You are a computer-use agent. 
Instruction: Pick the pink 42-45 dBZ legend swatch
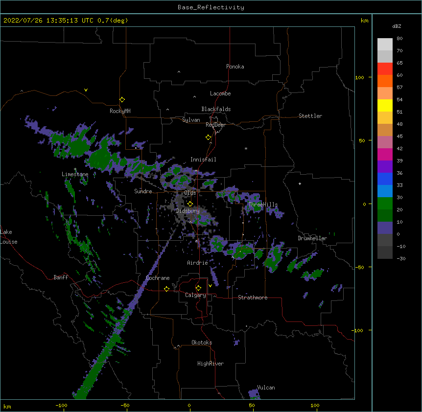tap(385, 142)
